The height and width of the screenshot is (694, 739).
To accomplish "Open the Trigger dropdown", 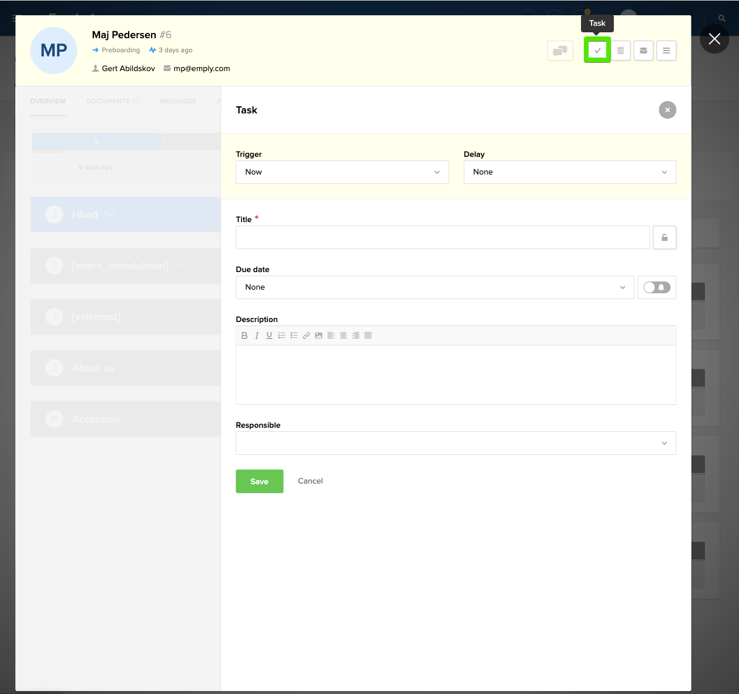I will pyautogui.click(x=342, y=172).
